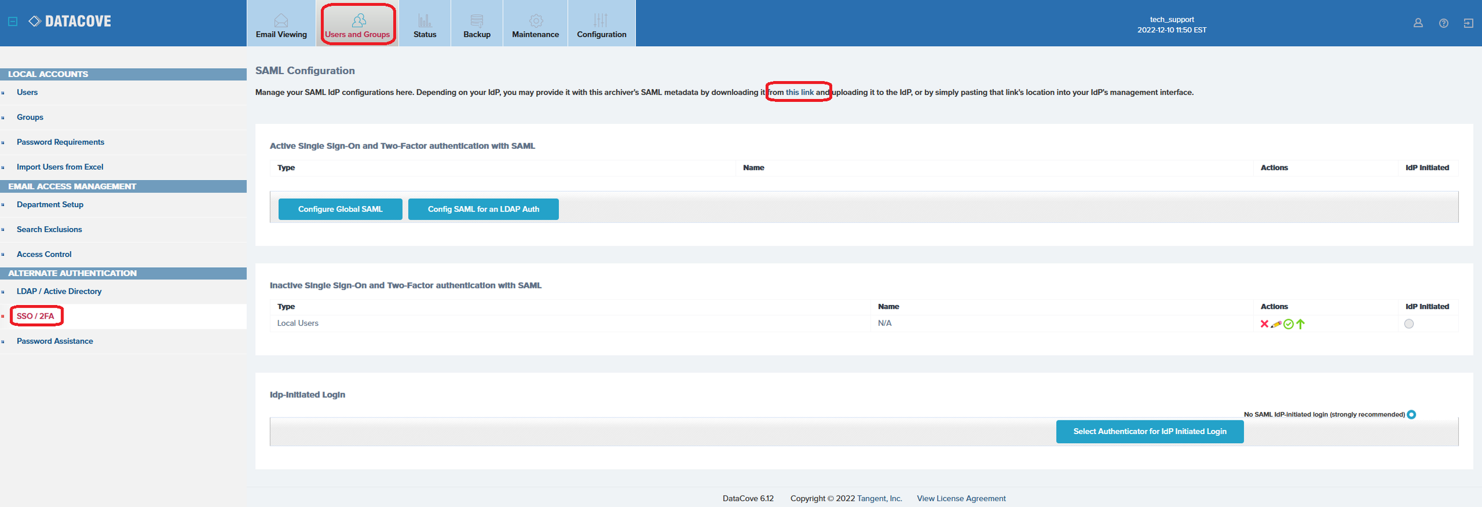Delete the Local Users SAML entry
This screenshot has width=1482, height=507.
click(x=1264, y=324)
